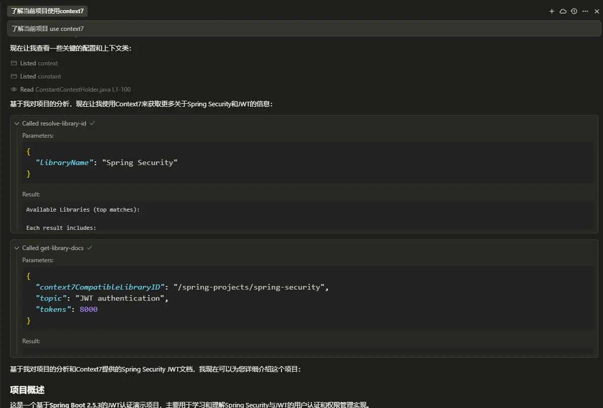Click the "Spring Security" value
Screen dimensions: 603x408
point(140,162)
